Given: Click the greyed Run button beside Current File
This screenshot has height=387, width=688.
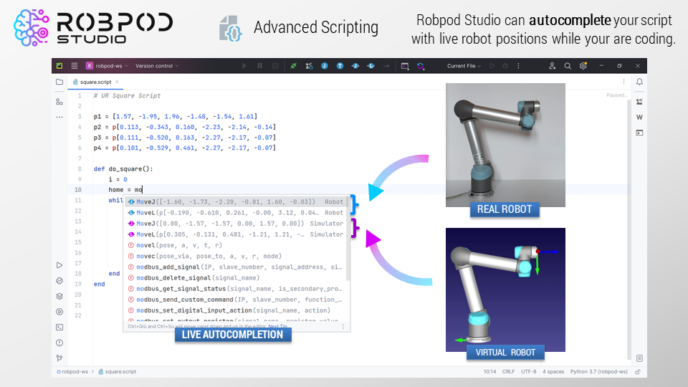Looking at the screenshot, I should [492, 66].
